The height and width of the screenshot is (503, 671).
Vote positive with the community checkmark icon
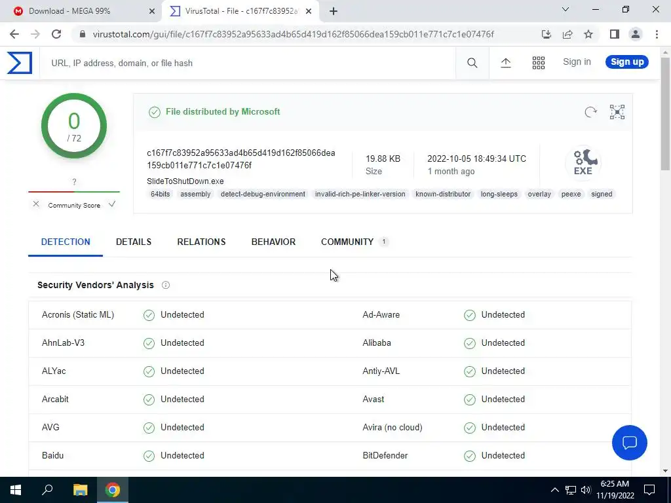point(112,204)
